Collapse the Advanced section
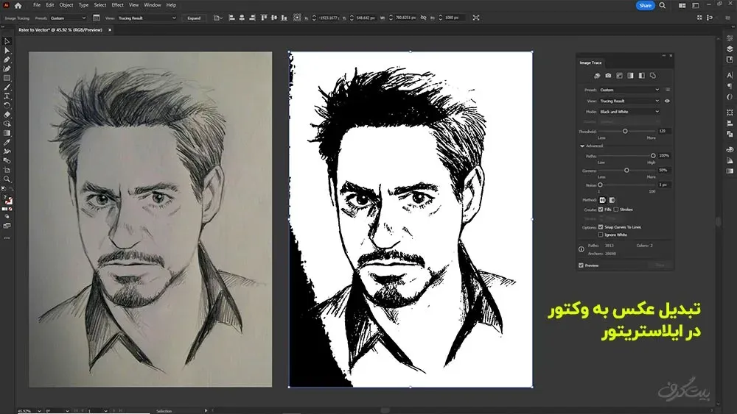The height and width of the screenshot is (414, 737). 582,146
